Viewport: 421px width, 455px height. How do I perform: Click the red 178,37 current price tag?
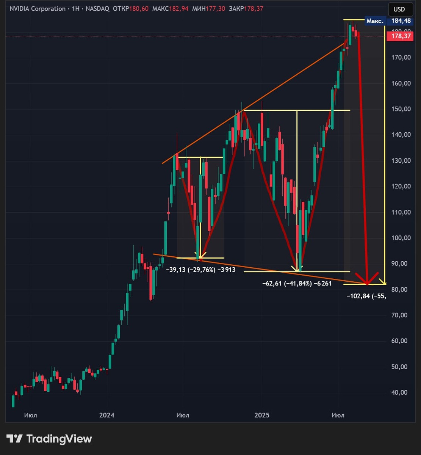[x=400, y=36]
